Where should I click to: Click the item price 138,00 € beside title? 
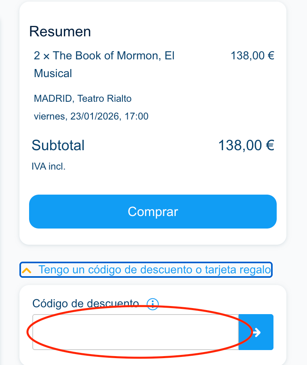pyautogui.click(x=252, y=56)
